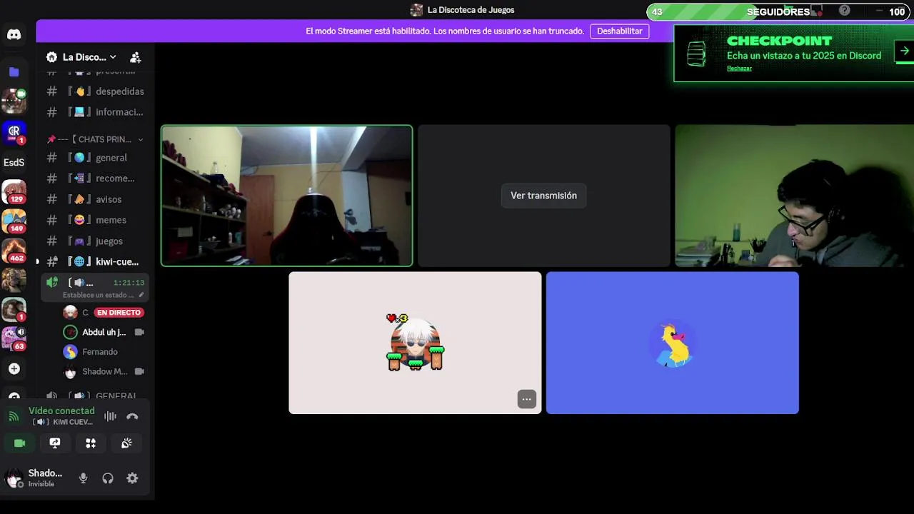
Task: Open the purple folder in server list
Action: click(14, 71)
